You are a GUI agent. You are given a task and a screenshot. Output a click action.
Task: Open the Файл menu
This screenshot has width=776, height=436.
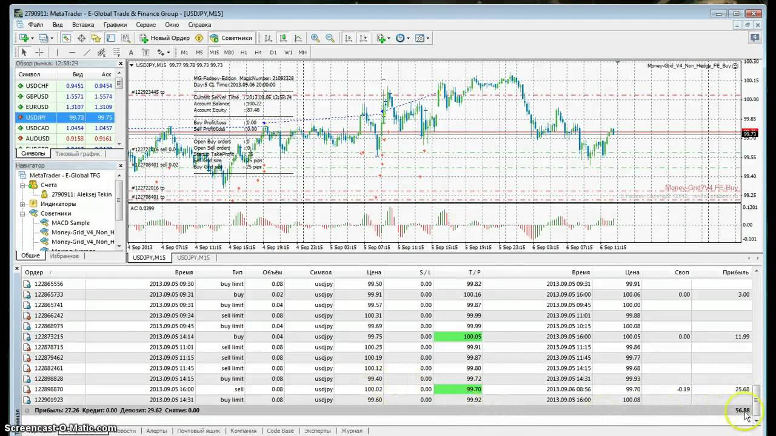point(35,25)
